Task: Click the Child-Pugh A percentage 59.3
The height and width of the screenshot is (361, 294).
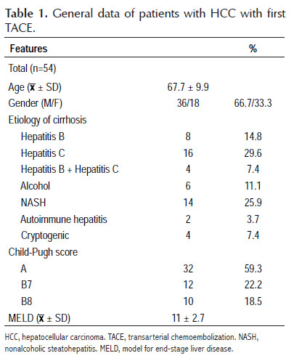Action: pos(253,269)
